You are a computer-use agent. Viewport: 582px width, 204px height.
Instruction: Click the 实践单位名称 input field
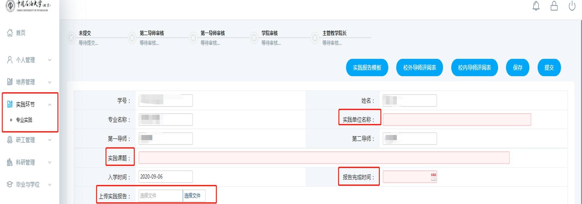pos(457,120)
